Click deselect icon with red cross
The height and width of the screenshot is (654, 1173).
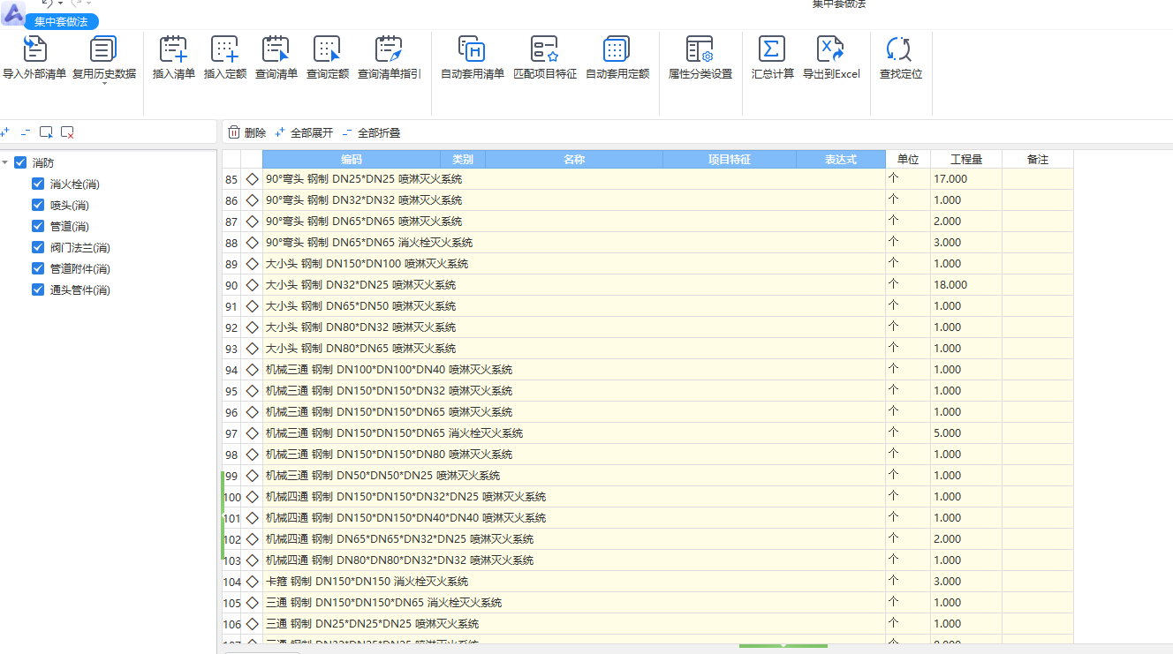coord(67,132)
